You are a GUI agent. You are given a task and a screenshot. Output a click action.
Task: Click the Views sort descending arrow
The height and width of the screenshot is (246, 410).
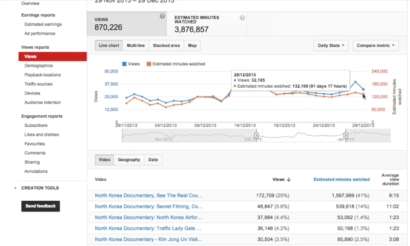[x=289, y=179]
